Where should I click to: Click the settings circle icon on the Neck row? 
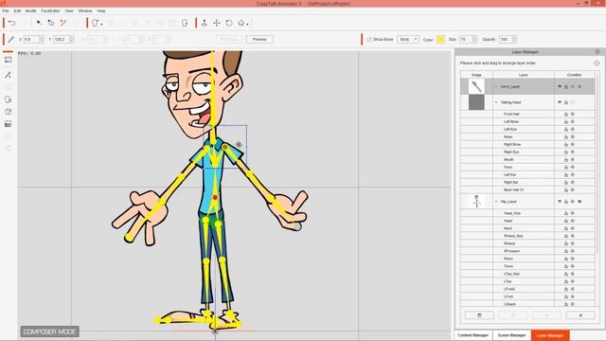pyautogui.click(x=573, y=228)
